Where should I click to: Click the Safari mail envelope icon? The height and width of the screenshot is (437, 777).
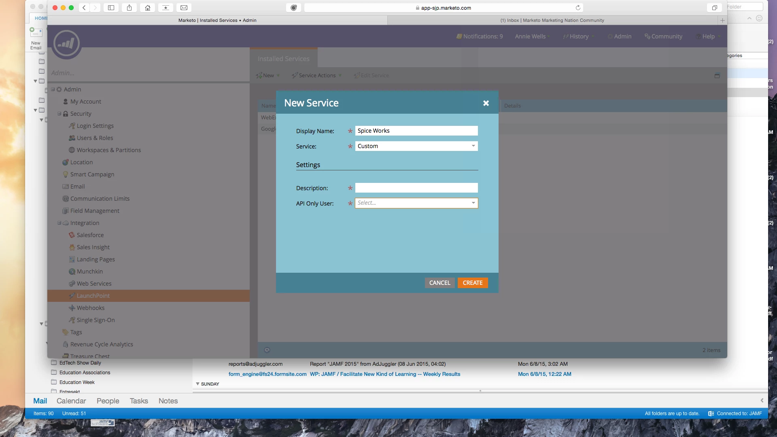184,8
